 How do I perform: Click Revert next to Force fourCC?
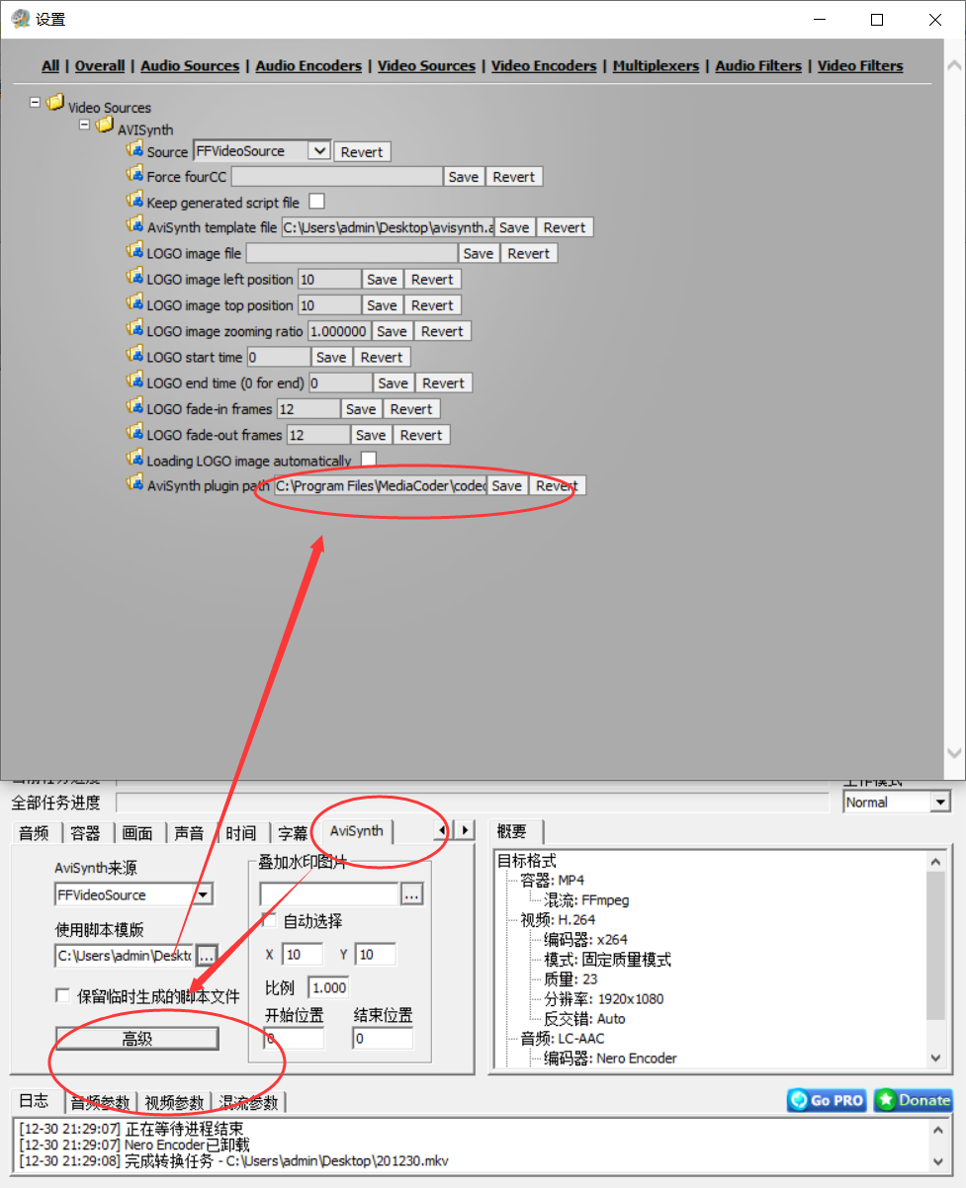point(514,176)
